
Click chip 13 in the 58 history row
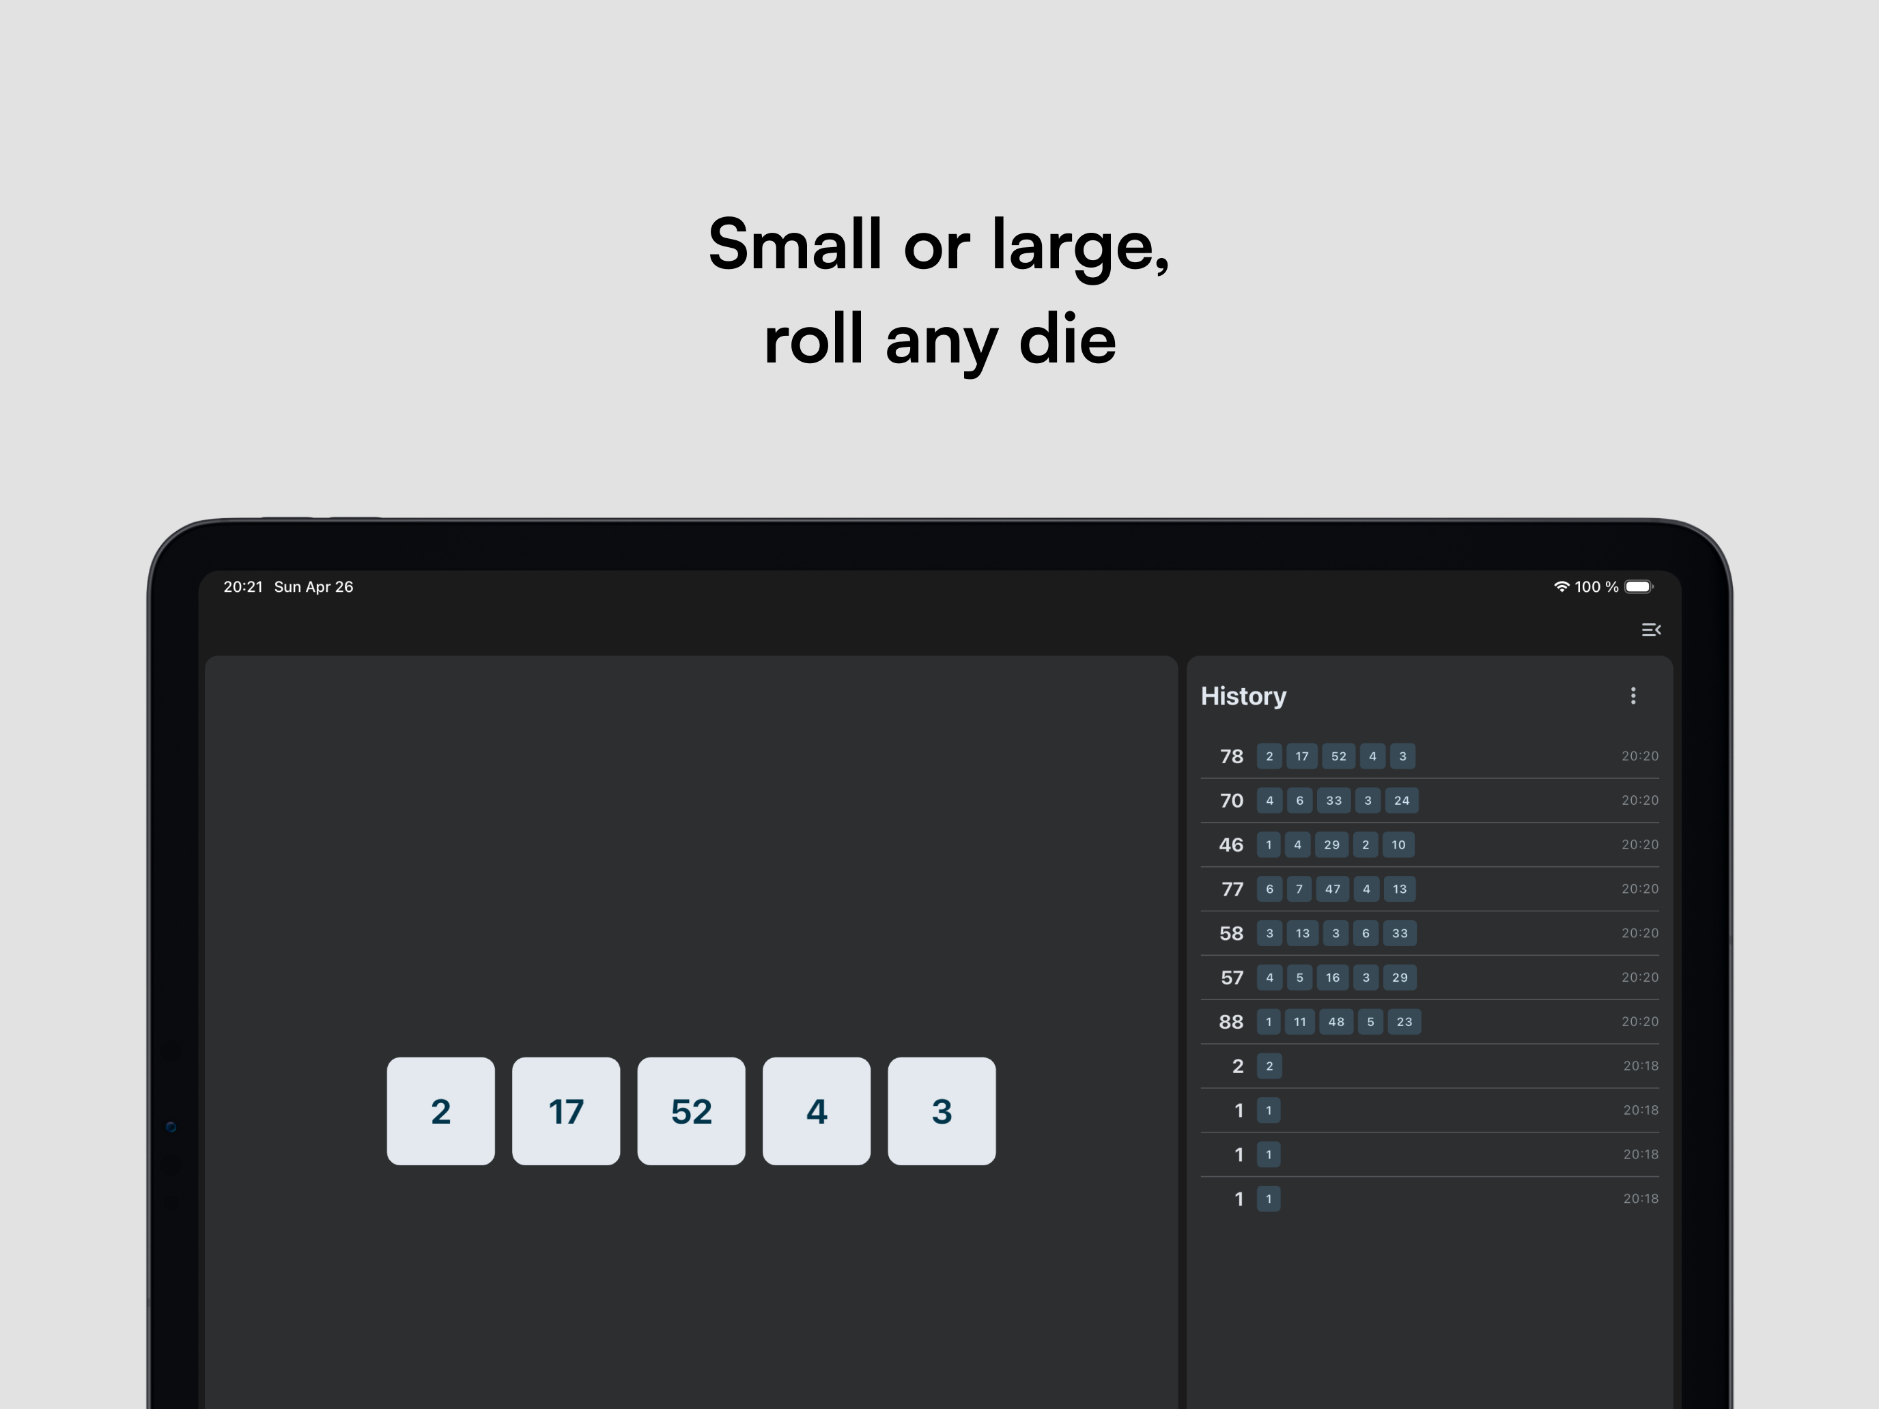pos(1302,933)
